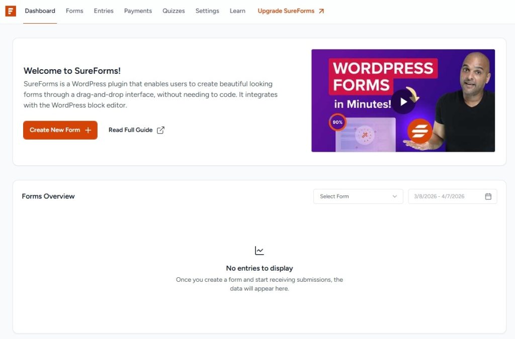Click the SureForms logo icon

(11, 11)
